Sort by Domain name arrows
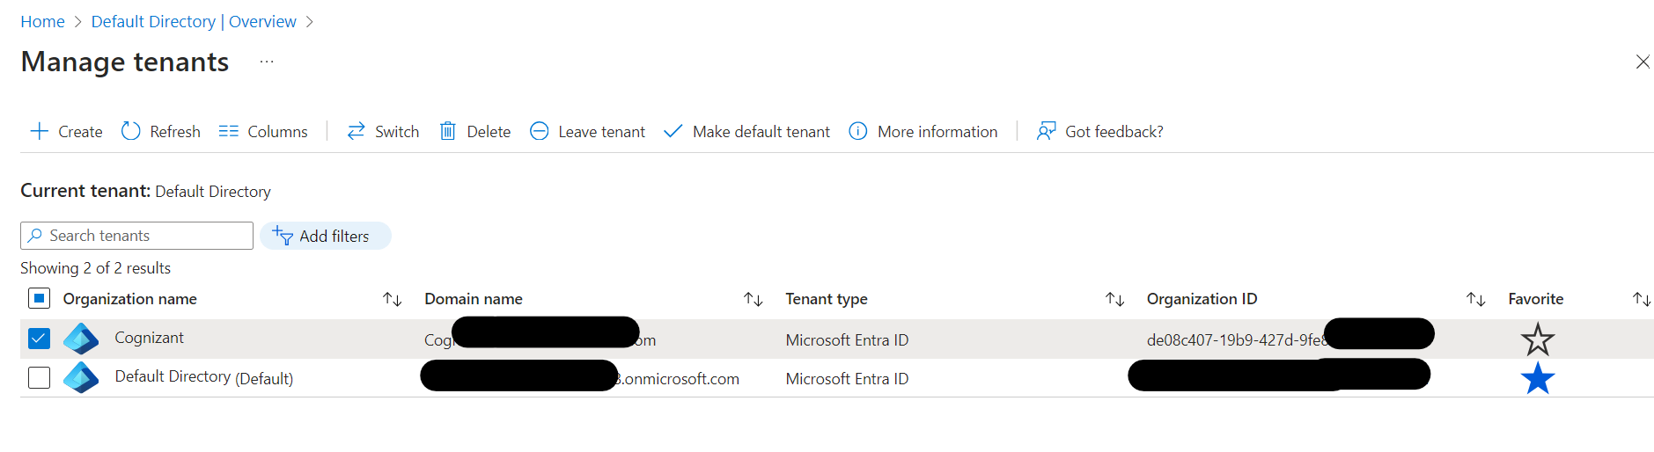The width and height of the screenshot is (1654, 452). click(753, 300)
